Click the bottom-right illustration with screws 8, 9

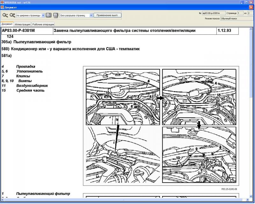click(199, 155)
